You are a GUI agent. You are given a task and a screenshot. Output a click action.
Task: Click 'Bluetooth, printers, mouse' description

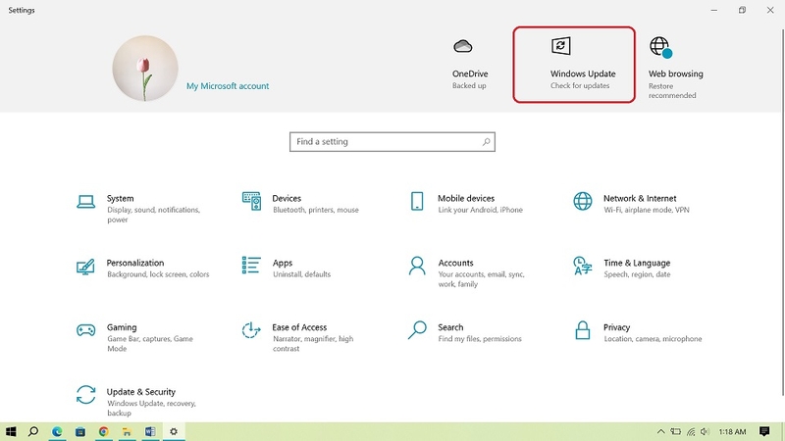(316, 210)
